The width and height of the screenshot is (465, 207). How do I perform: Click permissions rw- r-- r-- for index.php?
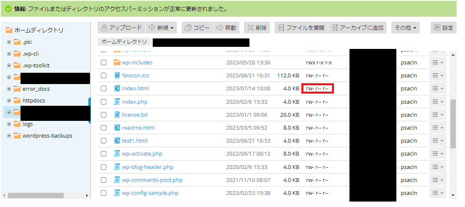pyautogui.click(x=317, y=102)
